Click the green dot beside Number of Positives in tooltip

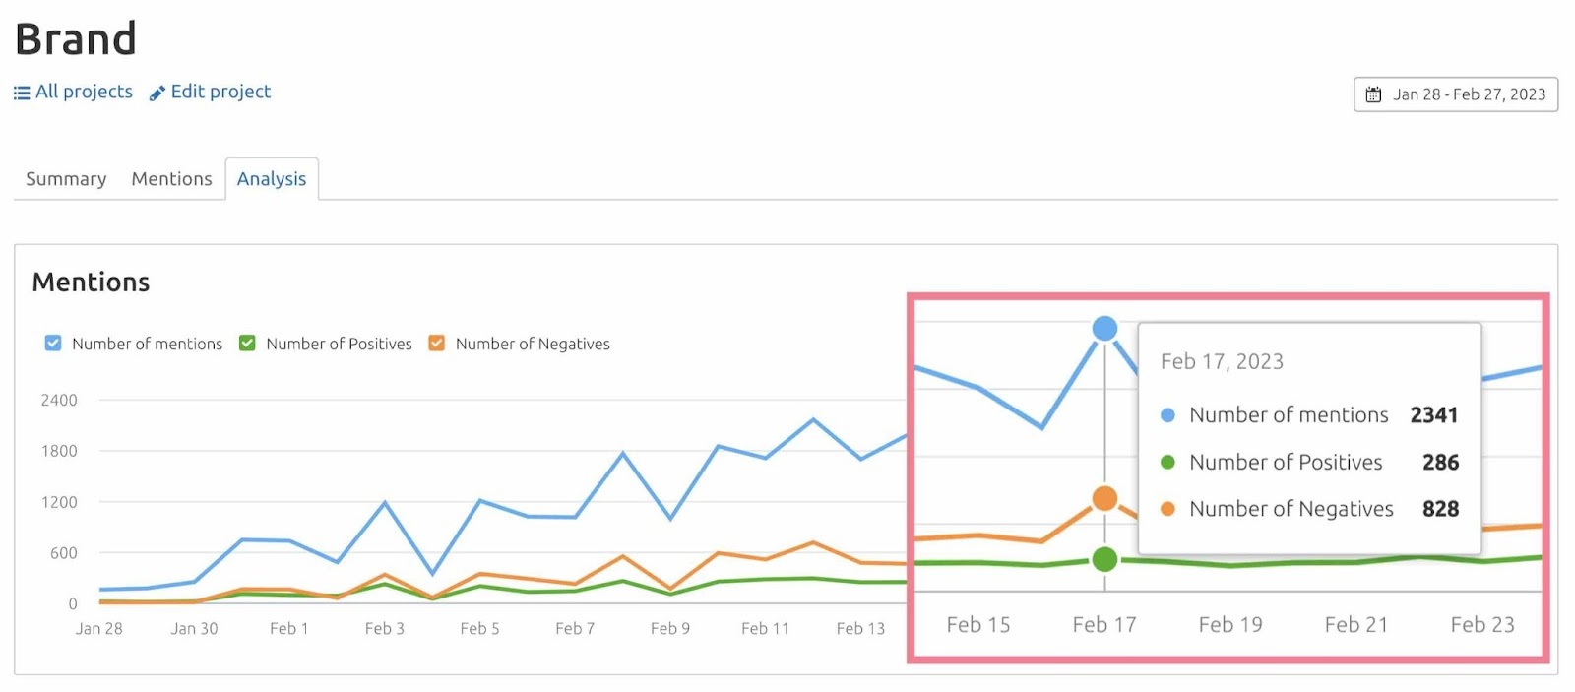1167,462
